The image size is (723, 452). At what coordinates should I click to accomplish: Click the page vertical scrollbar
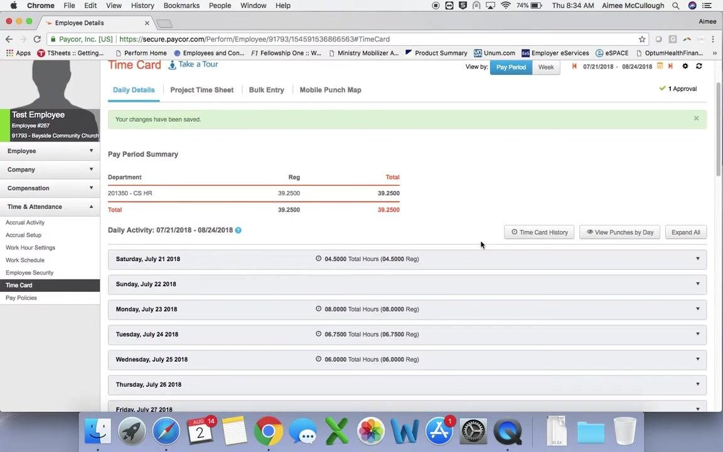pos(719,129)
